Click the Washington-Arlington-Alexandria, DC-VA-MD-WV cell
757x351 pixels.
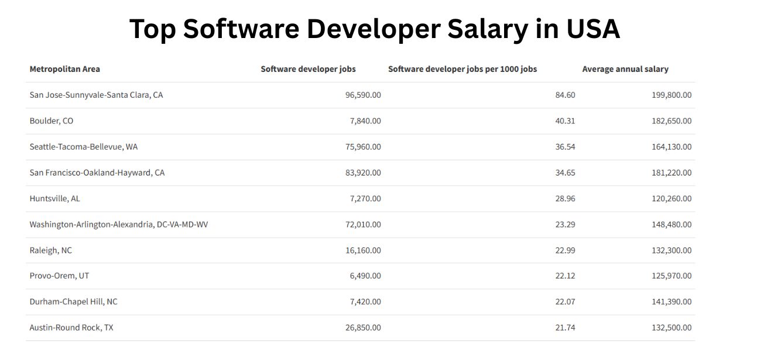(118, 224)
